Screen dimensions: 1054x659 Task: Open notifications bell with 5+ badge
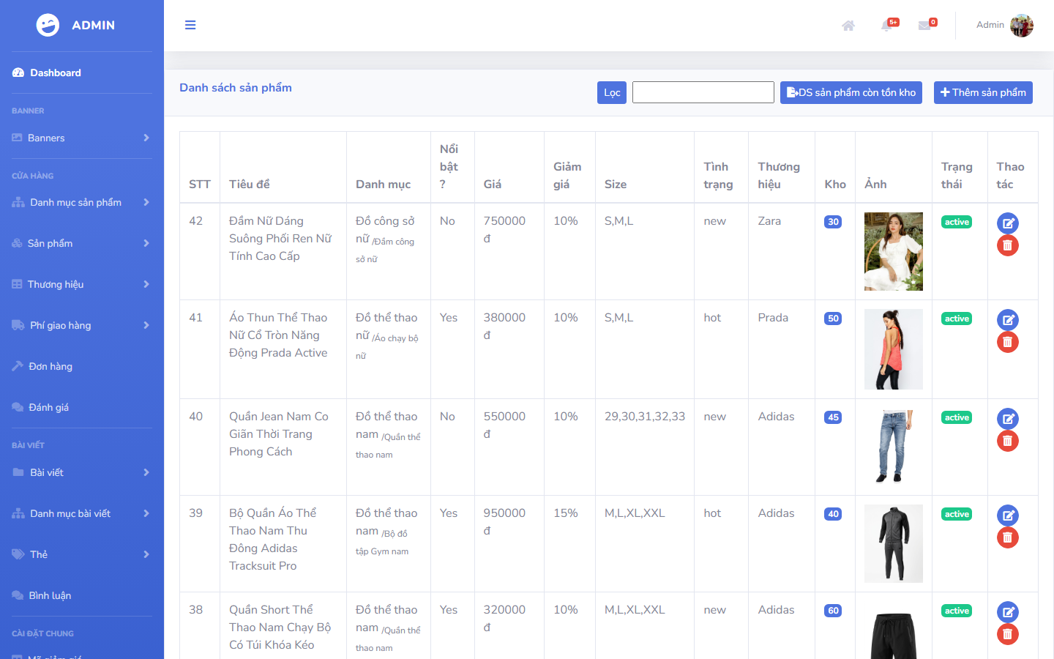pos(888,25)
